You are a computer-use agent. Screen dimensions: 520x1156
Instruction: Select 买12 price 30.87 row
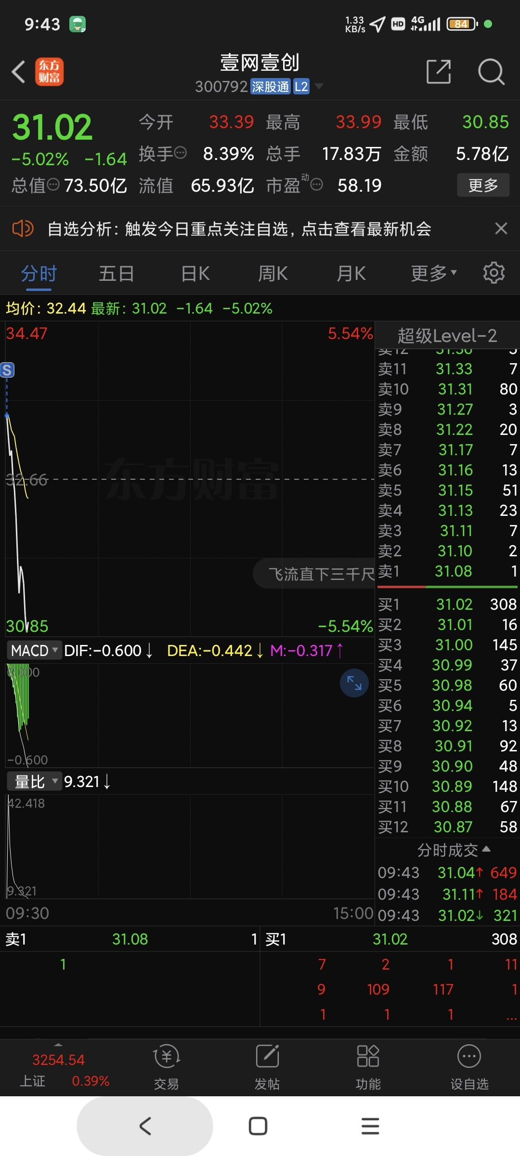click(447, 827)
